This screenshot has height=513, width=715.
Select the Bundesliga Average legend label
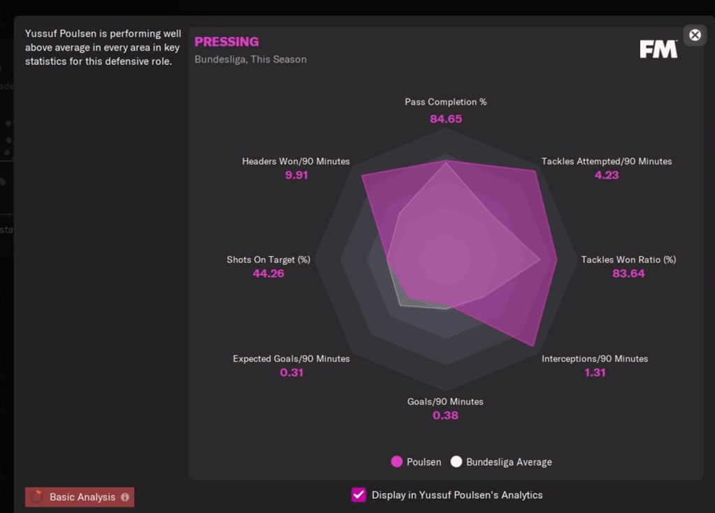pos(509,462)
